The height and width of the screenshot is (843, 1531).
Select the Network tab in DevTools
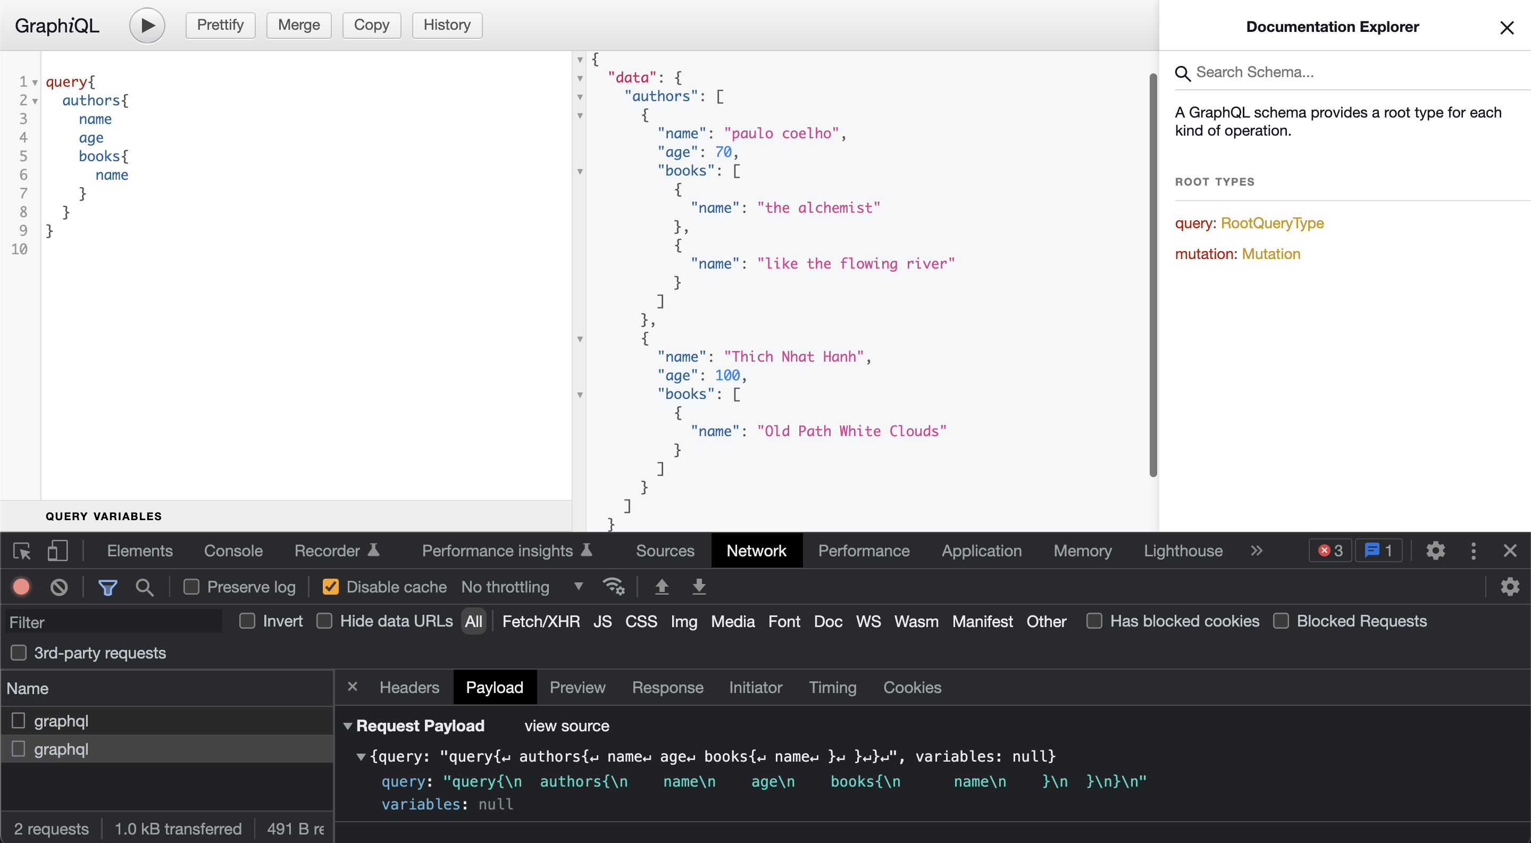(x=757, y=550)
